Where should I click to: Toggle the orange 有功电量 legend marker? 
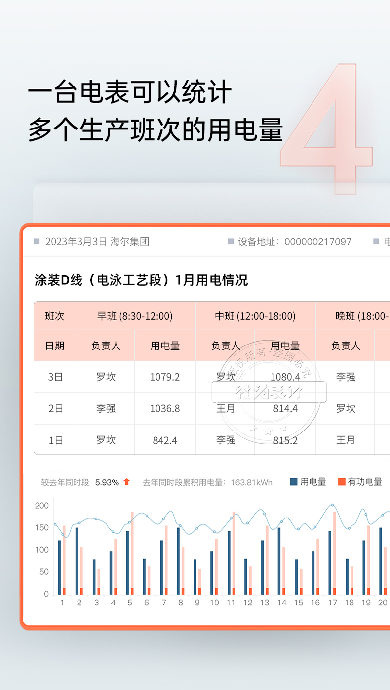click(x=342, y=482)
